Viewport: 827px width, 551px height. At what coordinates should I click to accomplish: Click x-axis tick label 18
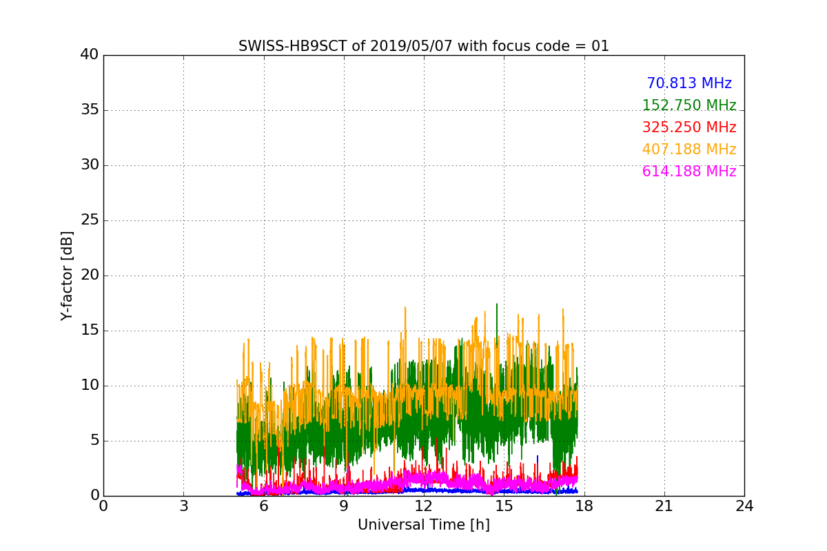click(x=584, y=506)
